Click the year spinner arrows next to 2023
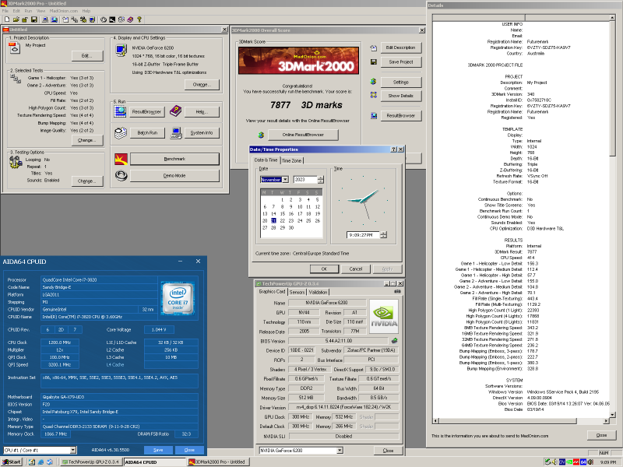Viewport: 623px width, 467px height. coord(321,180)
